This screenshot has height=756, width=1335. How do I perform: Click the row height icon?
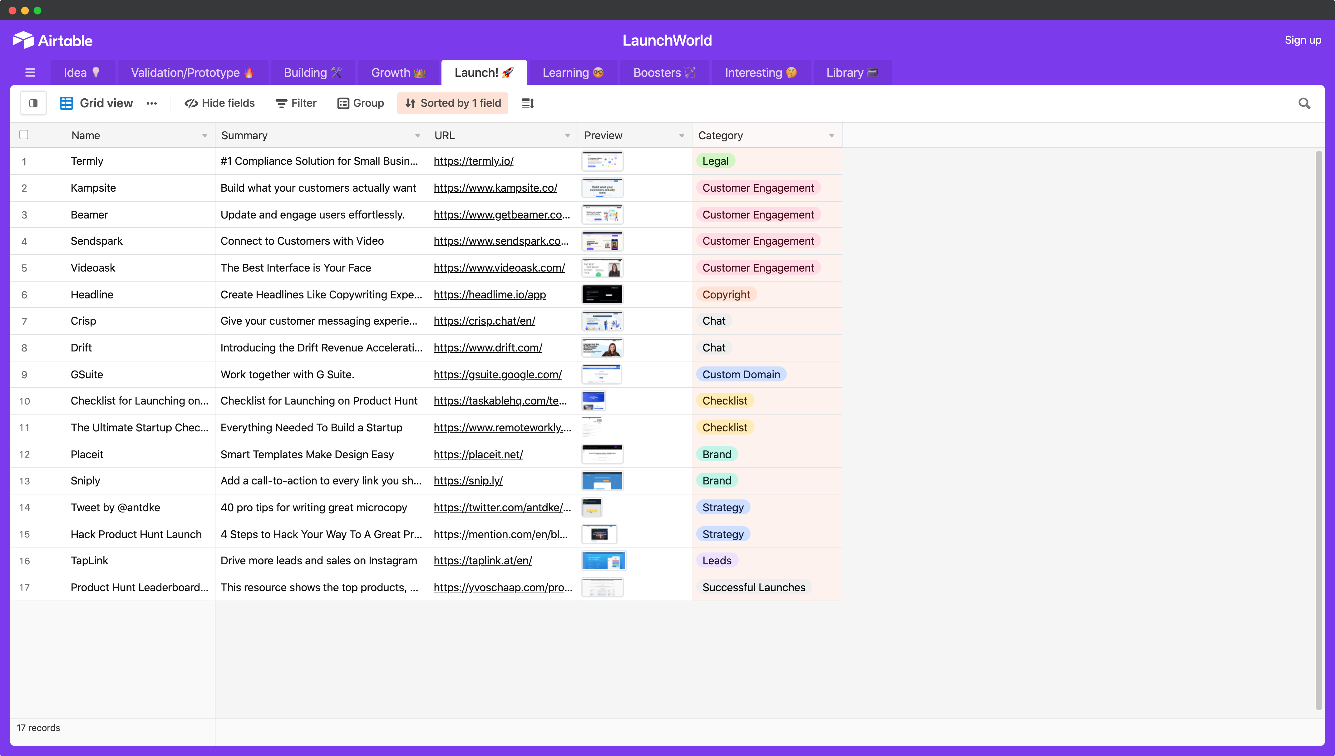[x=528, y=103]
